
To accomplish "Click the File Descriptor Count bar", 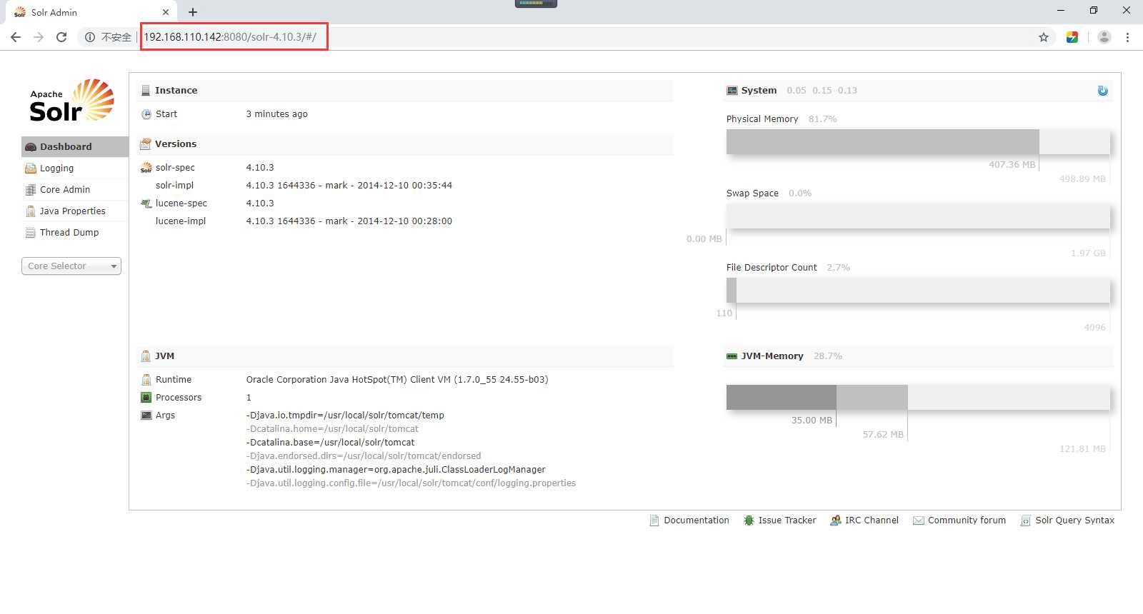I will click(x=918, y=290).
